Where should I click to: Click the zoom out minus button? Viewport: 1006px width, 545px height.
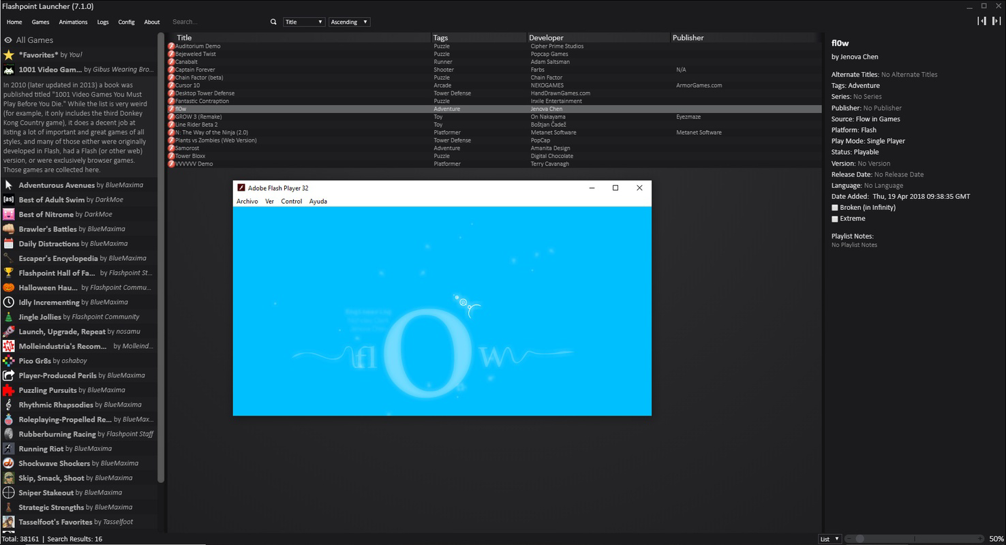[849, 539]
